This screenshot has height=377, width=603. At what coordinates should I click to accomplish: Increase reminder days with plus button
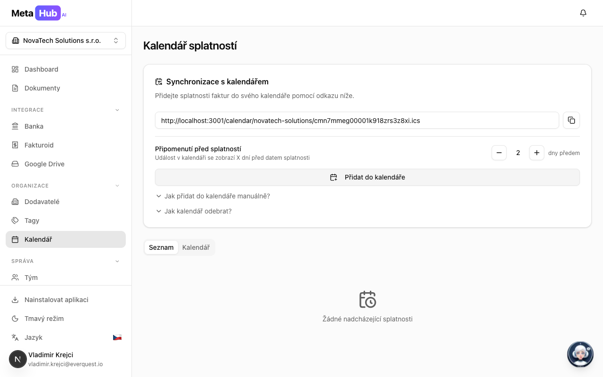pos(537,153)
